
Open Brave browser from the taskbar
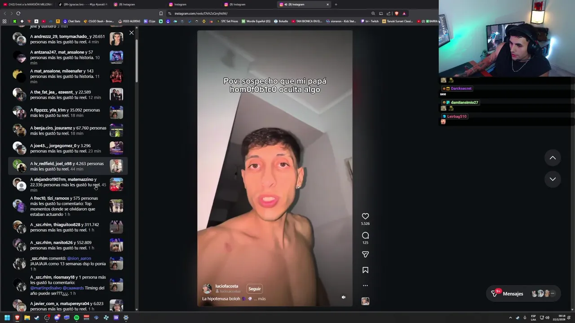17,318
